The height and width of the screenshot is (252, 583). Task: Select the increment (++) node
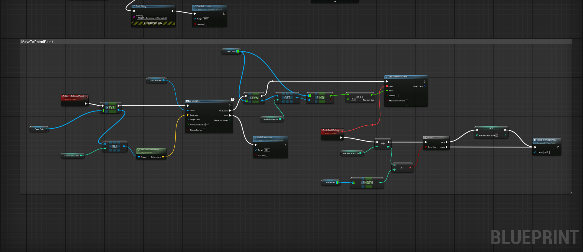coord(383,143)
